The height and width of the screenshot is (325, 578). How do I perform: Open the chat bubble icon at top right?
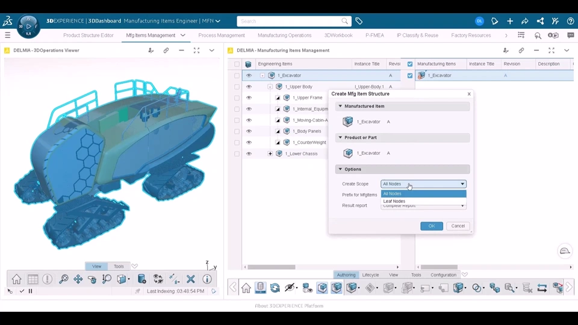coord(571,36)
